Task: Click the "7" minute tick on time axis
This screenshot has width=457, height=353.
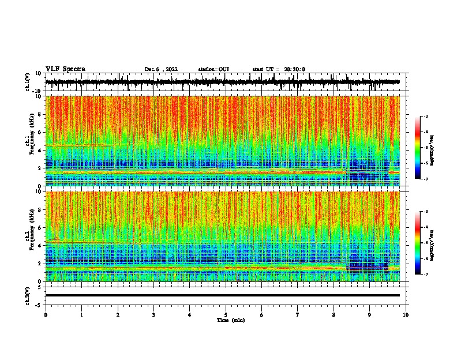Action: pyautogui.click(x=298, y=314)
